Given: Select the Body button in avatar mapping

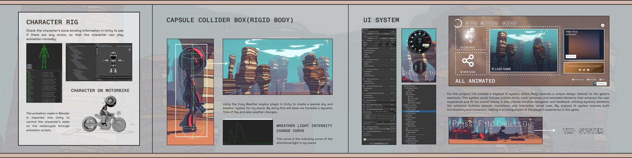Looking at the screenshot, I should coord(29,64).
